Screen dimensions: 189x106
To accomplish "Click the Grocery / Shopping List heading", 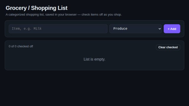I will 37,8.
